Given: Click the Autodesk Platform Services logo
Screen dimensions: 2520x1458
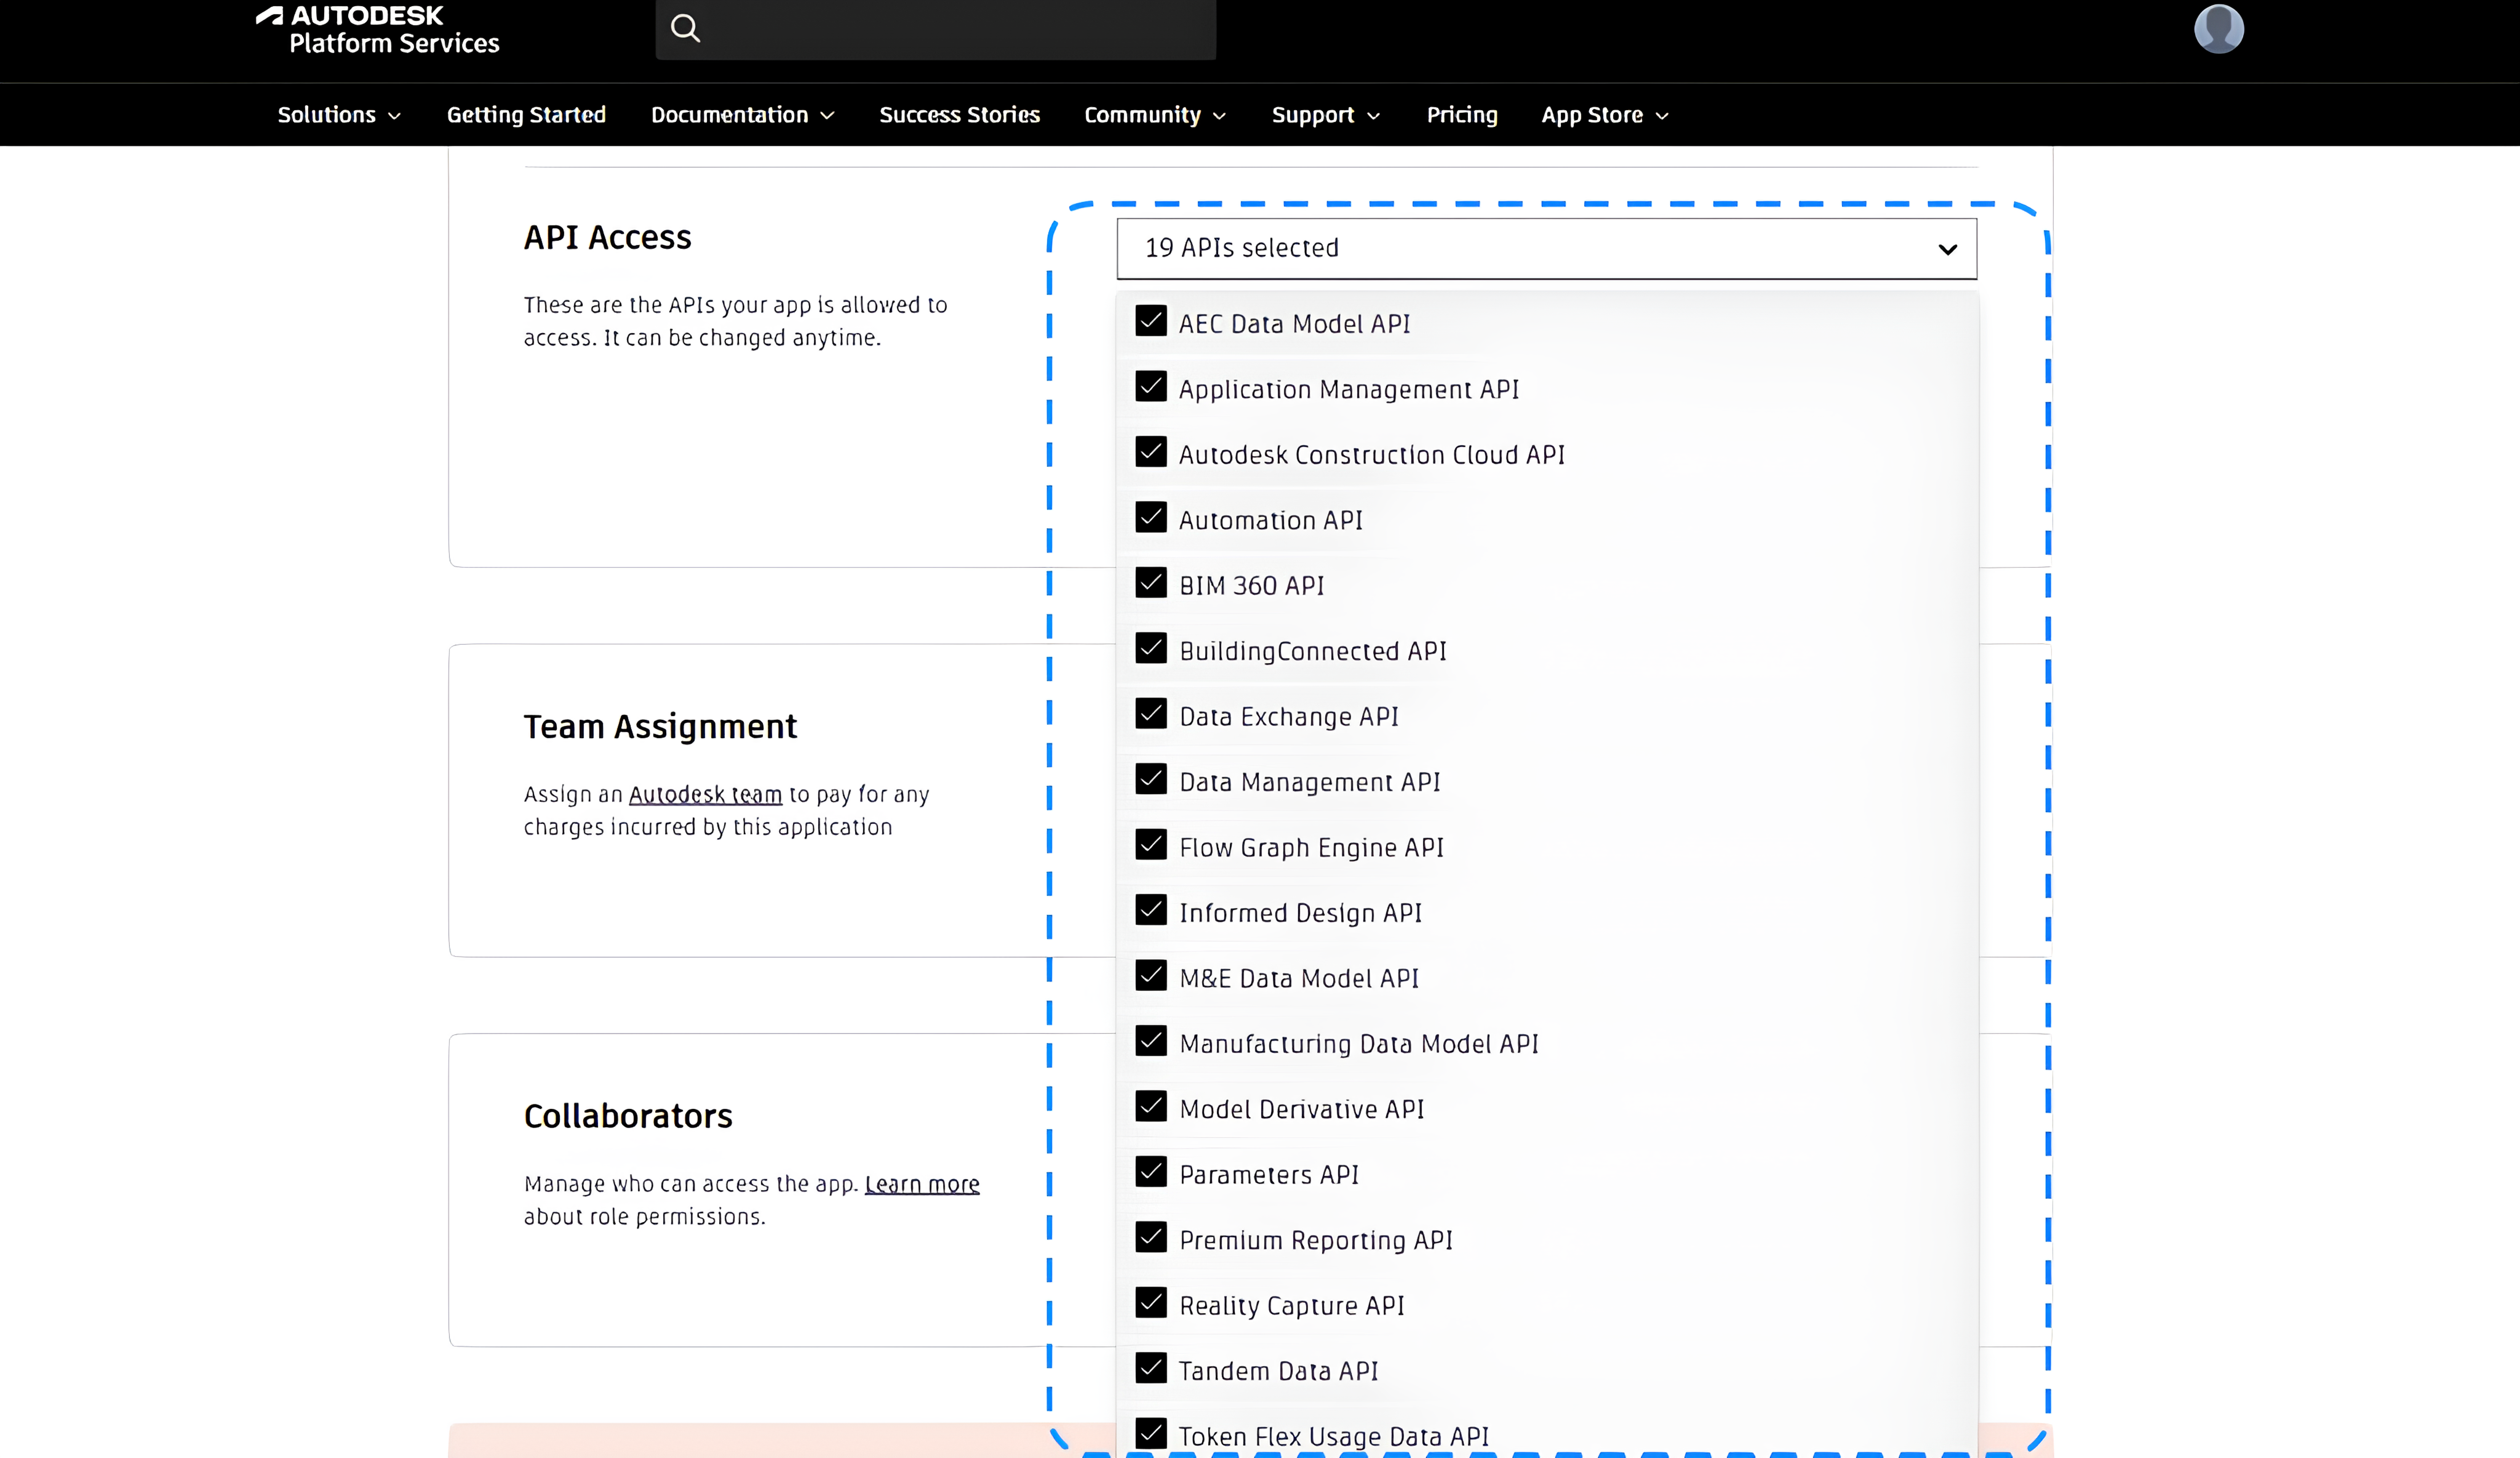Looking at the screenshot, I should 378,30.
